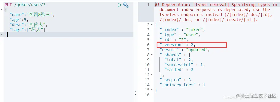Collapse the request body opening brace fold
This screenshot has width=280, height=102.
pos(2,10)
